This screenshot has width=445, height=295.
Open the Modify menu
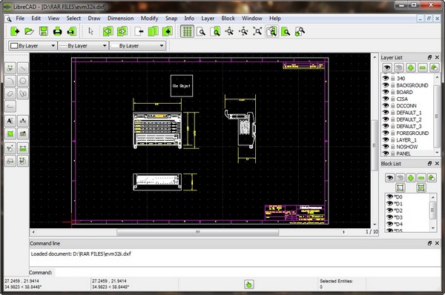point(150,19)
